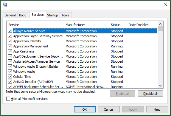This screenshot has height=116, width=171.
Task: Click the Disable all button
Action: point(150,94)
